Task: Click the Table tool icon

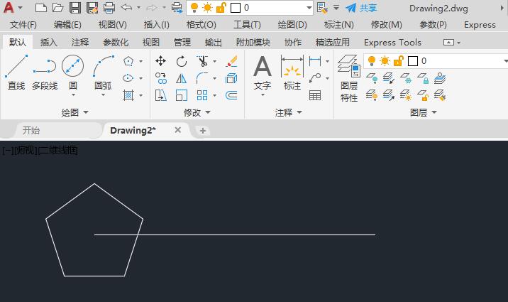Action: (315, 95)
